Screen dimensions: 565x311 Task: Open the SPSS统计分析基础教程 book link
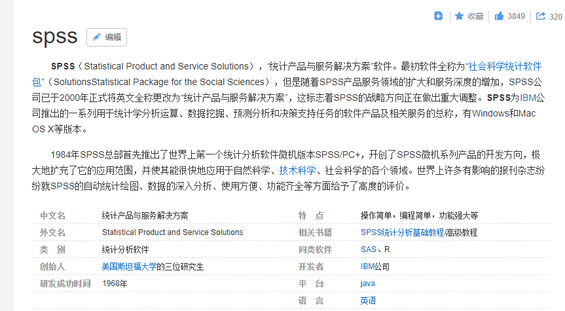[x=402, y=232]
